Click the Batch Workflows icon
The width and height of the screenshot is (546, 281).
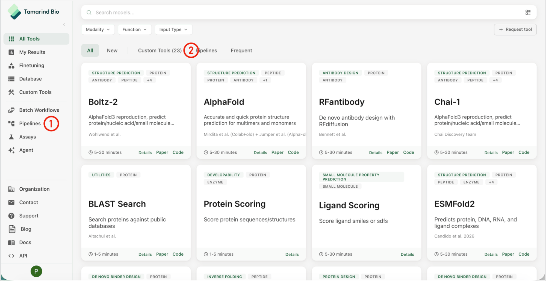tap(11, 110)
